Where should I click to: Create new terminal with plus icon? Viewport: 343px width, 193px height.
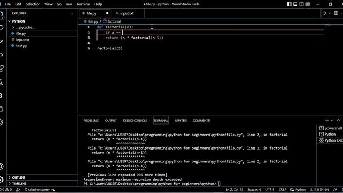(327, 120)
